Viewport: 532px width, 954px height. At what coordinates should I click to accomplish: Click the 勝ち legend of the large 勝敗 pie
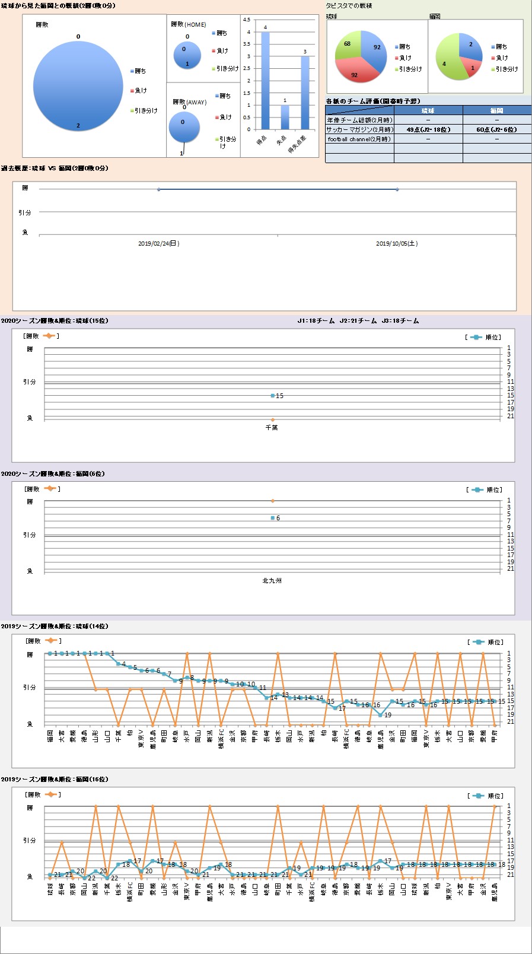coord(138,71)
